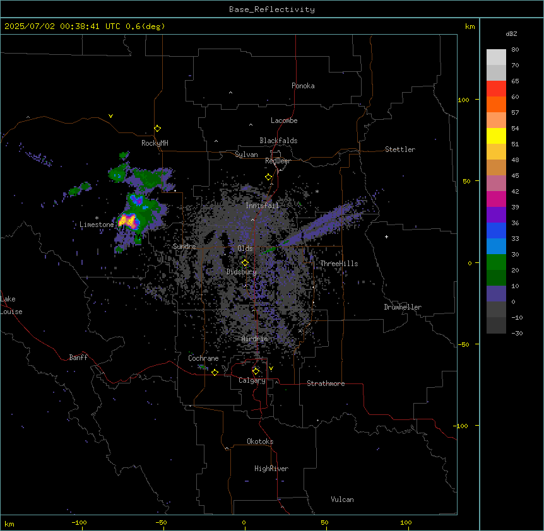The width and height of the screenshot is (544, 531).
Task: Click the ThreeHills label
Action: tap(339, 264)
